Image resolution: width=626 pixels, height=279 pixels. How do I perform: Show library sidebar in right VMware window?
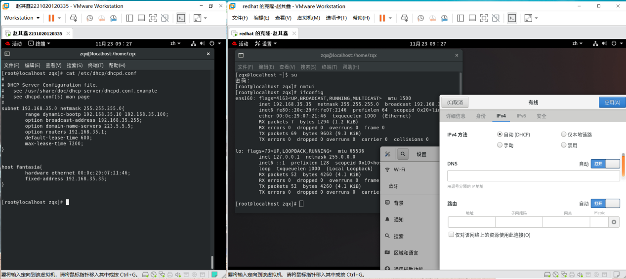click(x=460, y=18)
